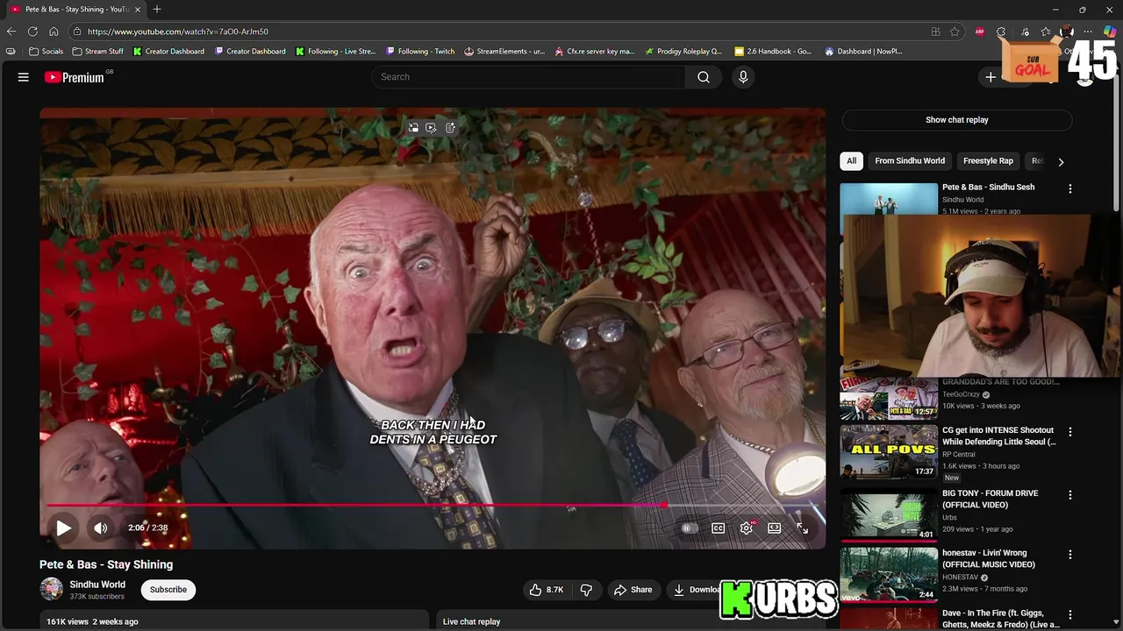Image resolution: width=1123 pixels, height=631 pixels.
Task: Dislike the video with thumbs down
Action: click(586, 590)
